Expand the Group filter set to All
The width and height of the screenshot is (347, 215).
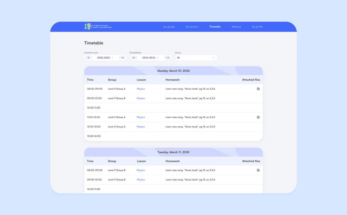point(196,58)
